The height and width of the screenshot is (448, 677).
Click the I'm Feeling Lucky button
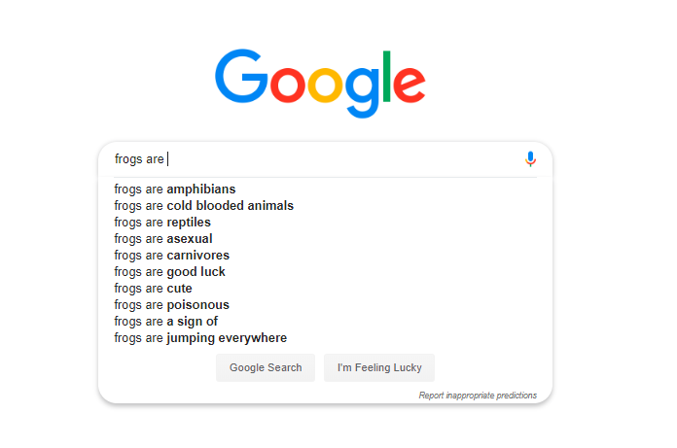coord(379,367)
